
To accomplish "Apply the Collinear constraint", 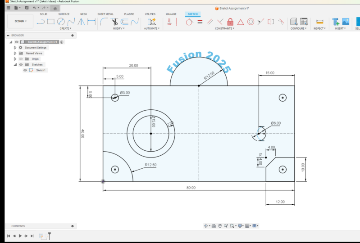I will 260,22.
